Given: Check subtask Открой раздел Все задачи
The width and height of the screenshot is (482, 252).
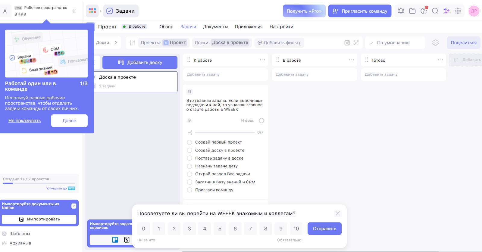Looking at the screenshot, I should tap(189, 174).
